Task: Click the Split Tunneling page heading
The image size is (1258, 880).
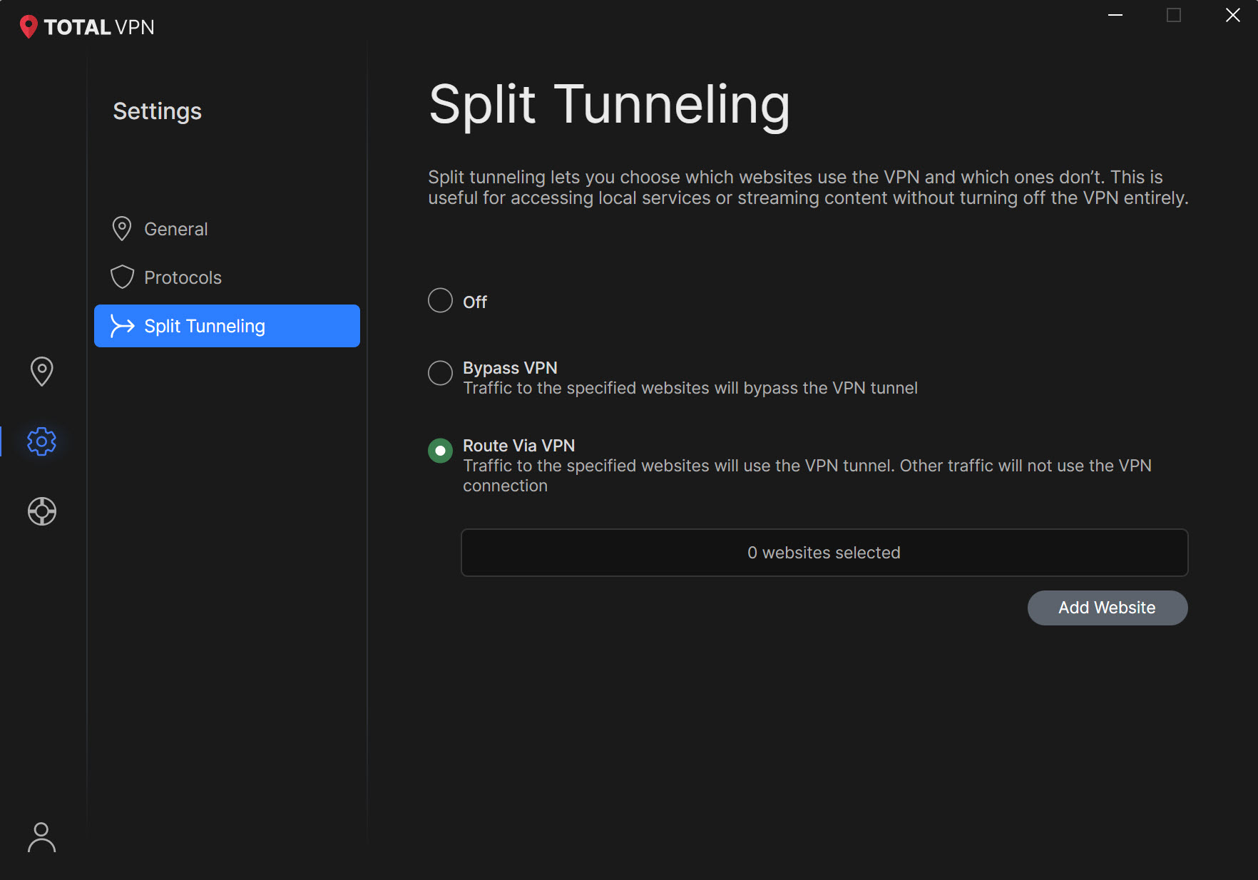Action: [x=610, y=105]
